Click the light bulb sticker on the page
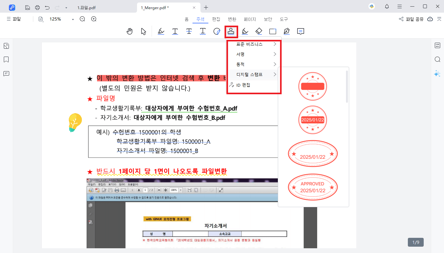The width and height of the screenshot is (444, 253). coord(75,122)
